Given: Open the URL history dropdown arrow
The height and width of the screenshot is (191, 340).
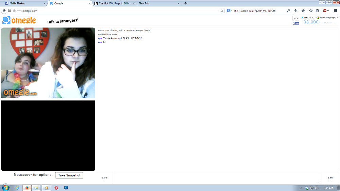Looking at the screenshot, I should tap(218, 11).
